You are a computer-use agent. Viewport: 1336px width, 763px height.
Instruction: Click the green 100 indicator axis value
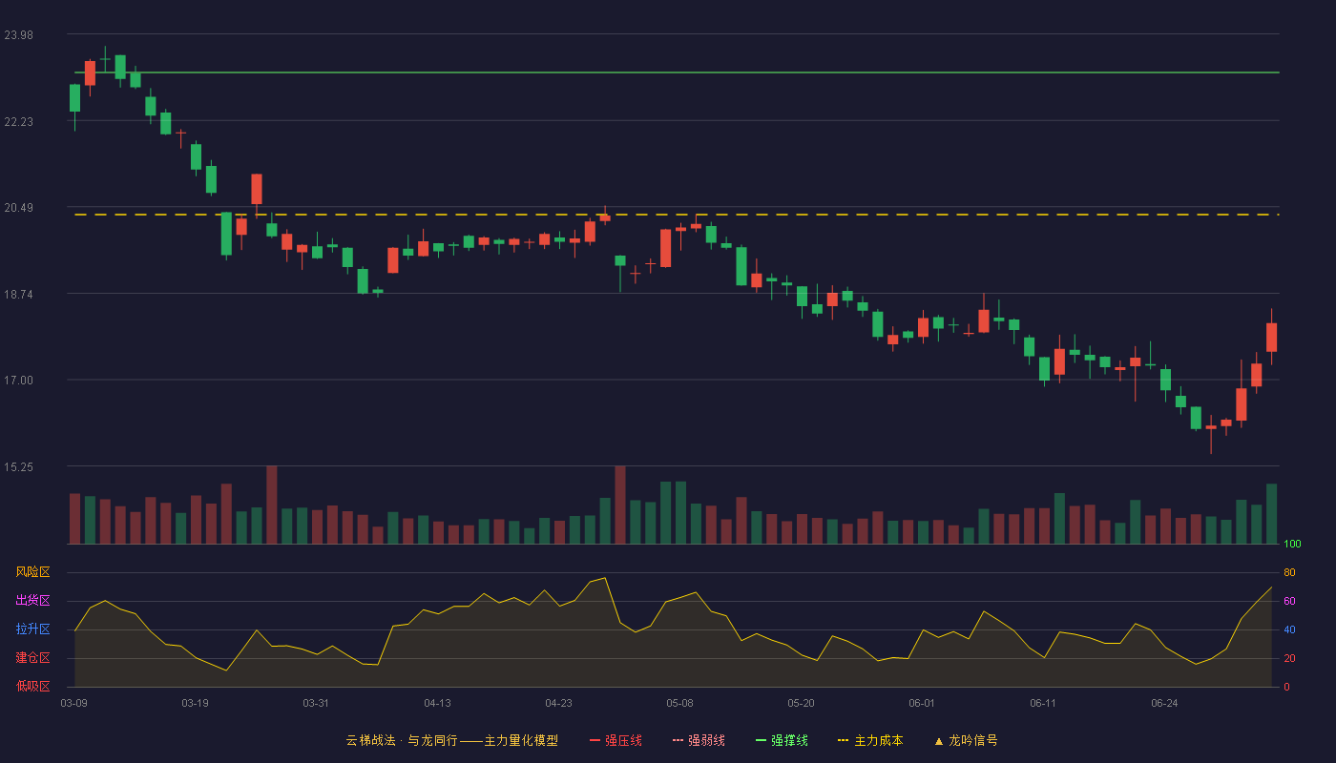click(x=1292, y=545)
